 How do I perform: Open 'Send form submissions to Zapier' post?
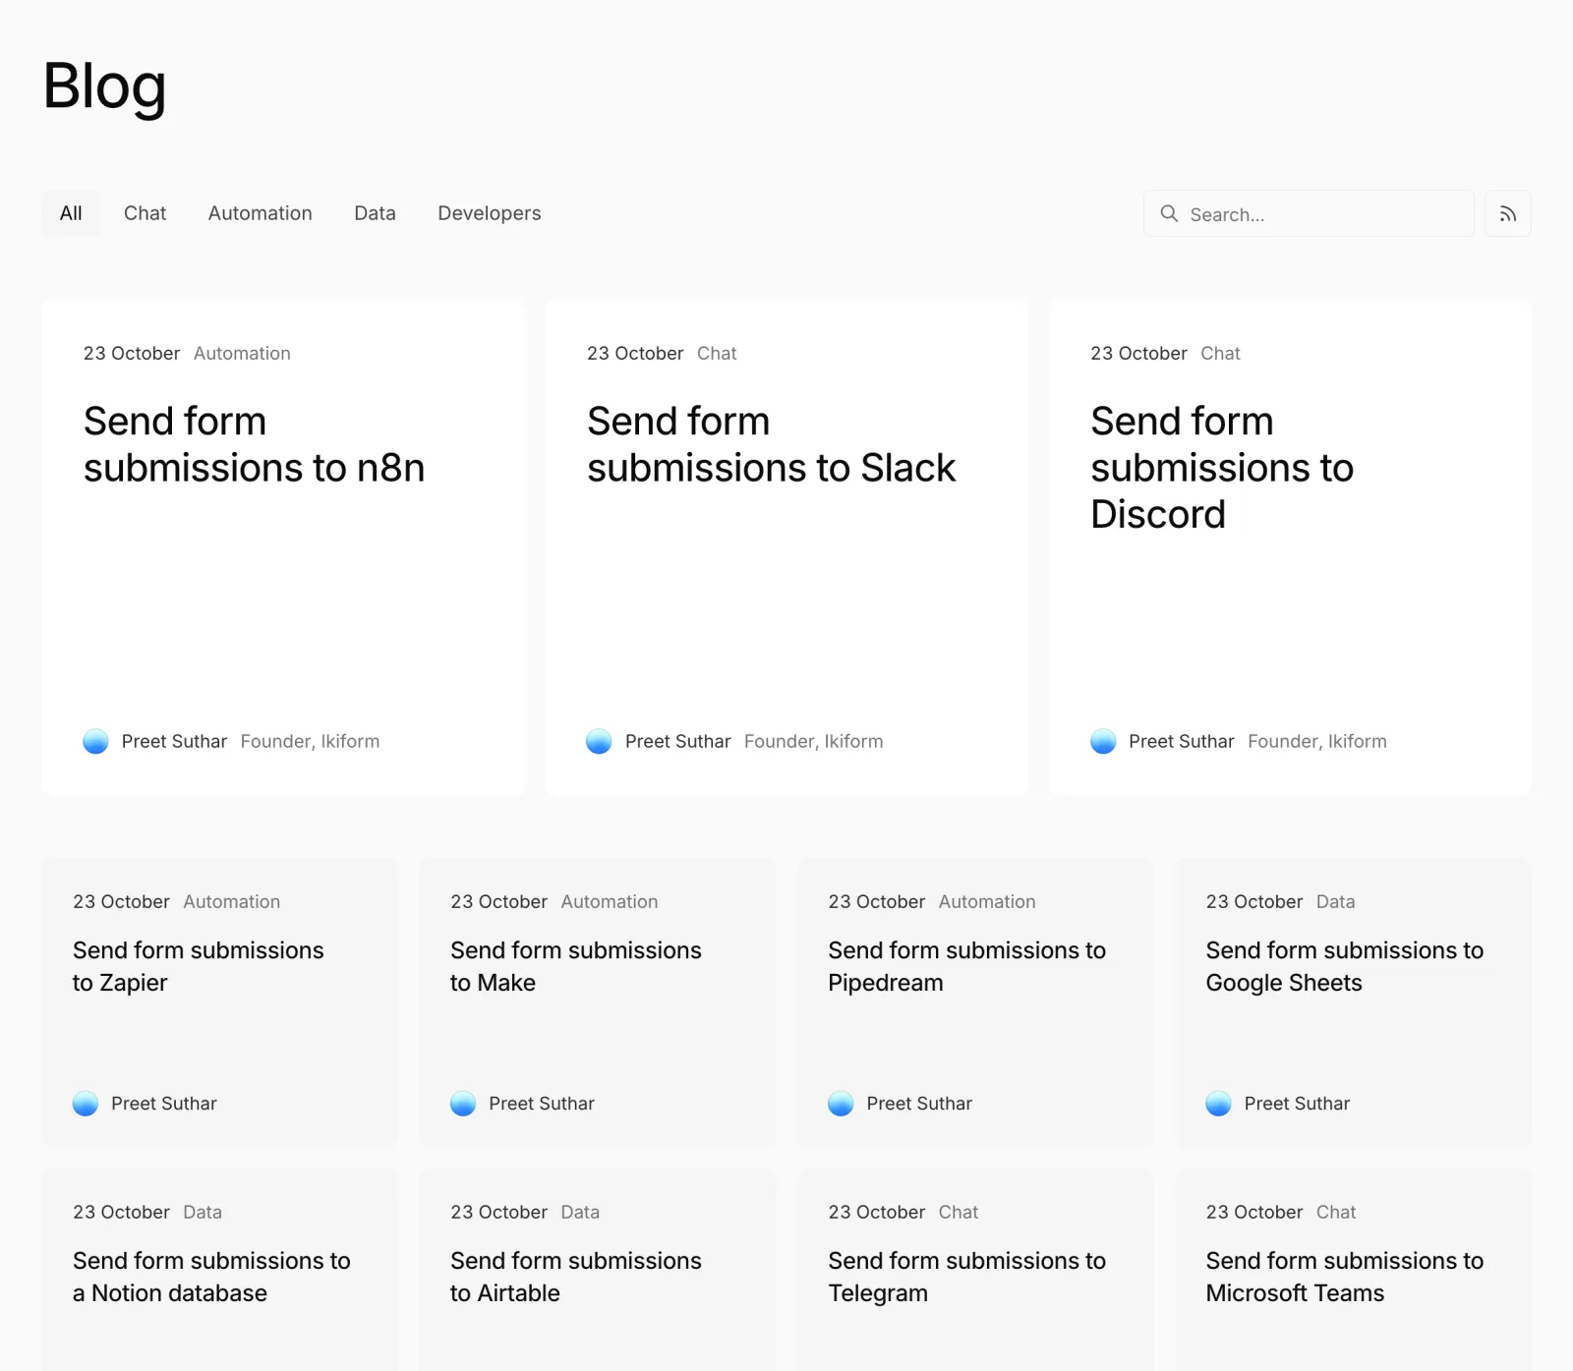198,966
